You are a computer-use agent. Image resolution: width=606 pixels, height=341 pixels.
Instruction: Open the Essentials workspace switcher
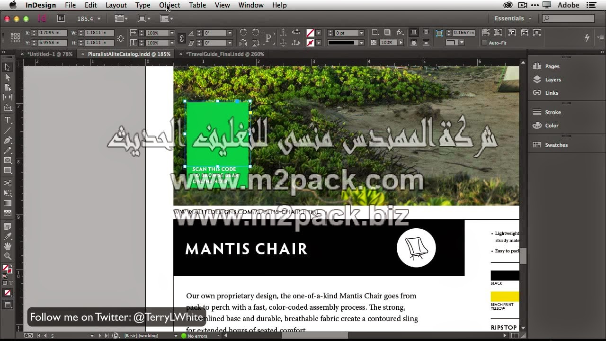point(513,18)
